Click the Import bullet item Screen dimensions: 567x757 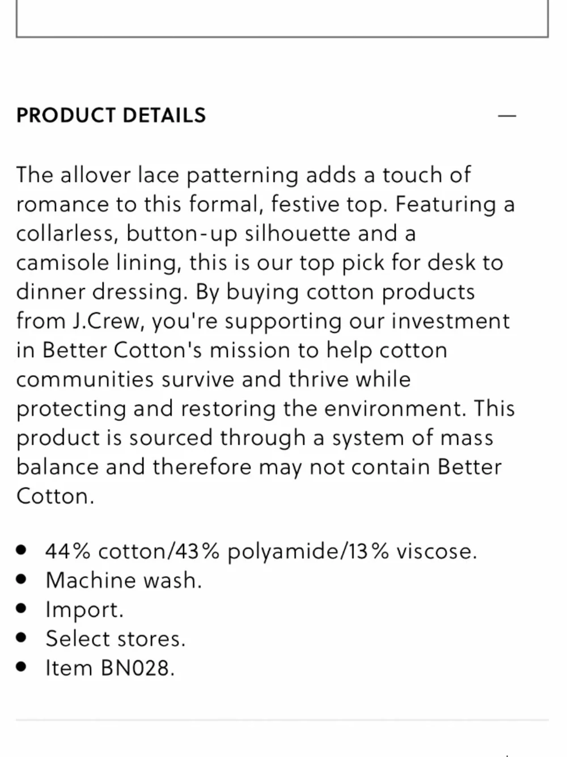84,609
